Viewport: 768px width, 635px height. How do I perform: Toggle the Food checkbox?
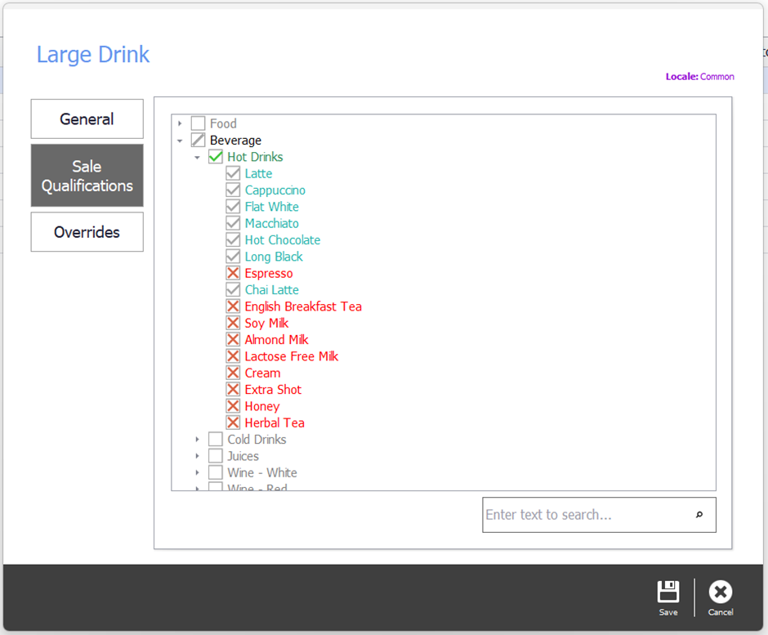[198, 123]
